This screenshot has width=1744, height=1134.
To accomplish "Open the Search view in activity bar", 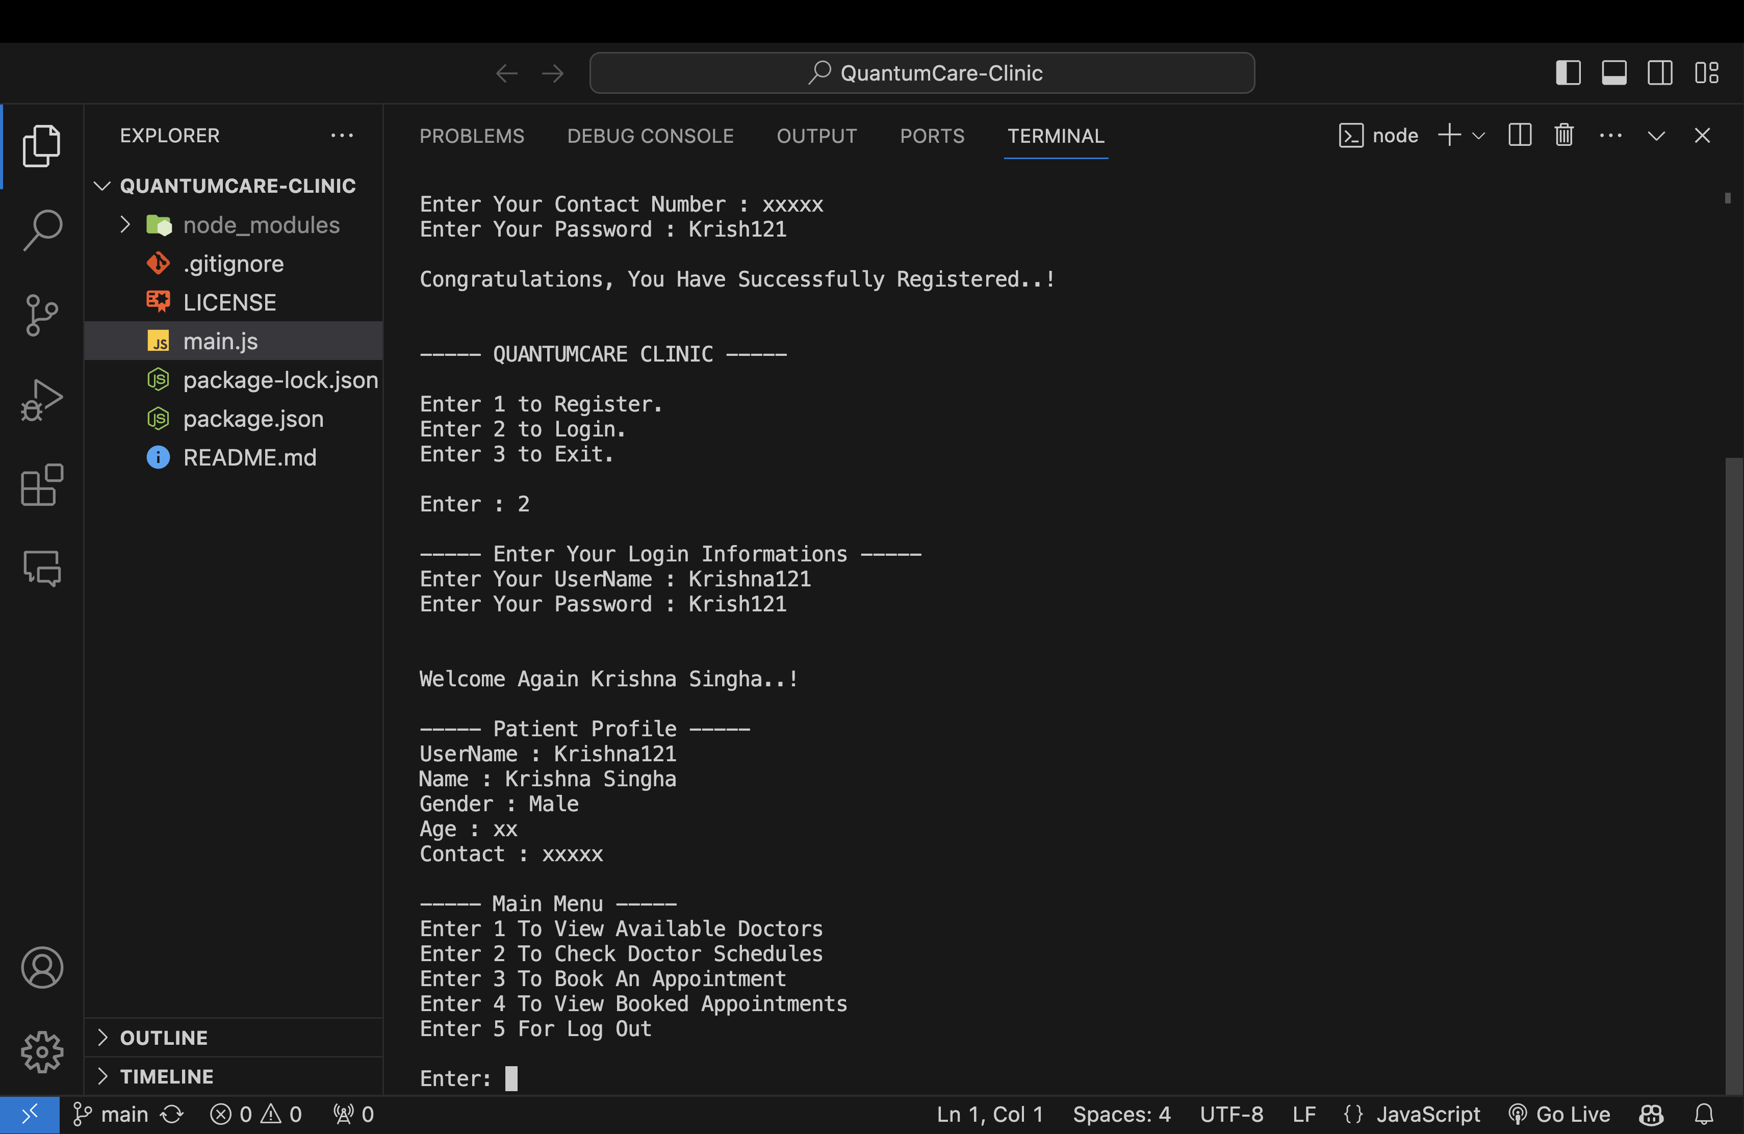I will click(42, 230).
